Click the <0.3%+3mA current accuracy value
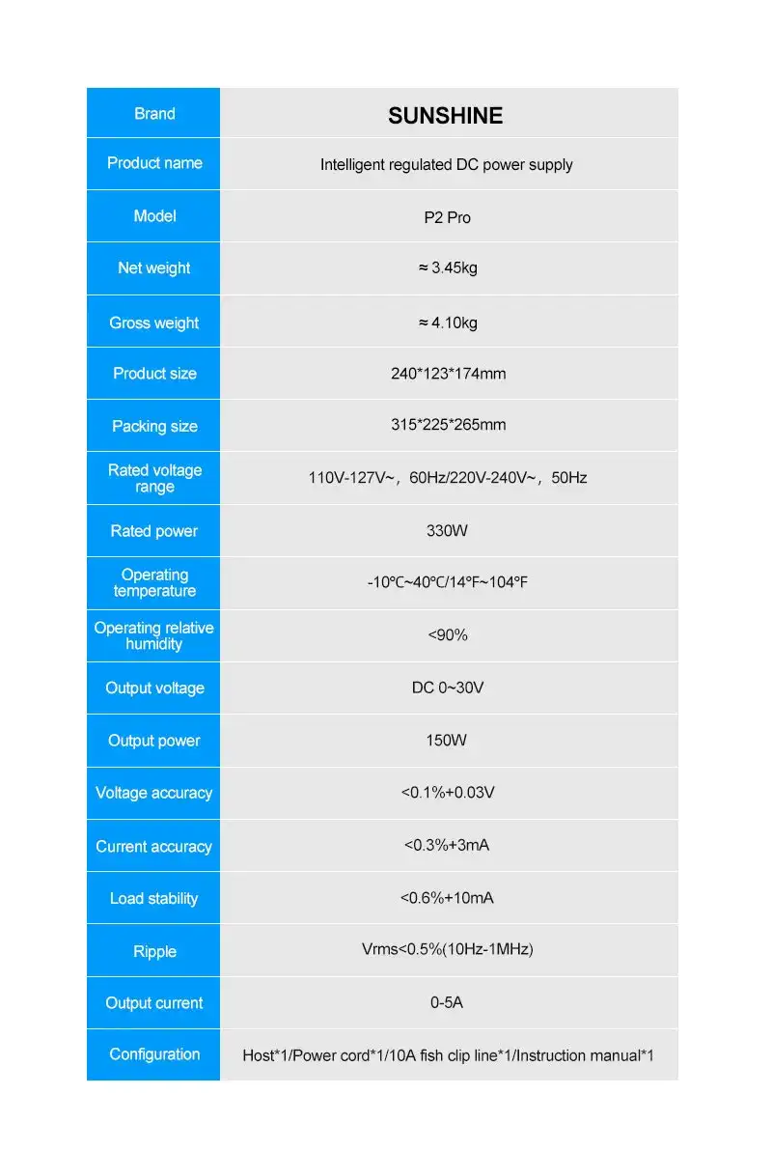Viewport: 772px width, 1151px height. (x=447, y=846)
